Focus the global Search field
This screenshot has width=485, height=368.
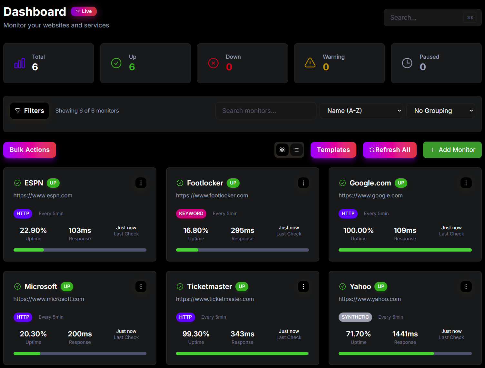point(432,17)
